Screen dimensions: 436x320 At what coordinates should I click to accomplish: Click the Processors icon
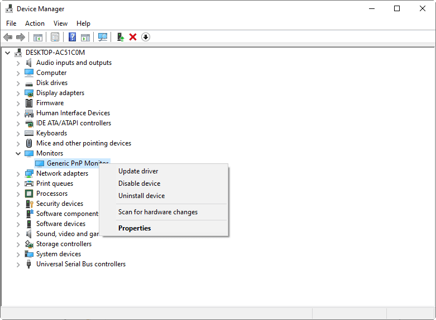click(x=29, y=194)
